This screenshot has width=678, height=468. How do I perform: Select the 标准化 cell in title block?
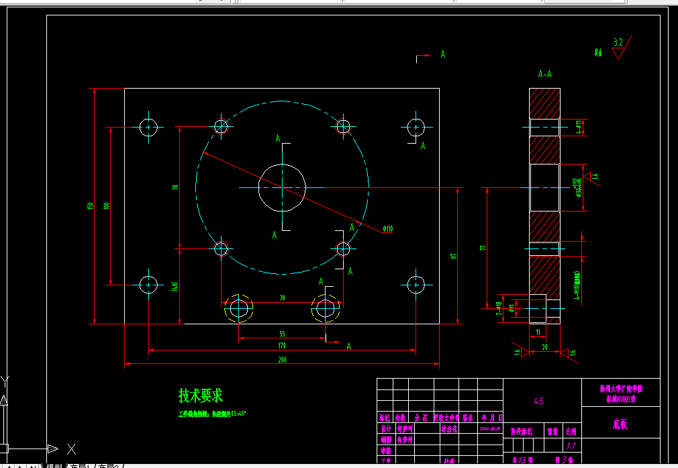(x=449, y=428)
